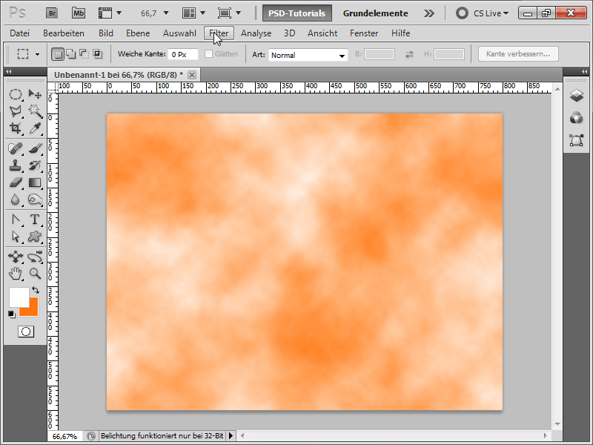This screenshot has width=593, height=445.
Task: Select the Gradient tool
Action: coord(35,182)
